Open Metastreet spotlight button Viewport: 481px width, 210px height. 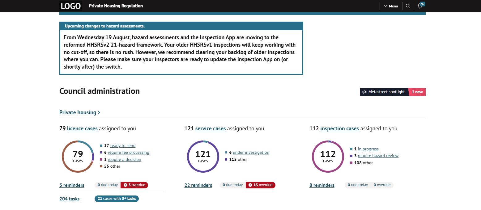(x=384, y=92)
